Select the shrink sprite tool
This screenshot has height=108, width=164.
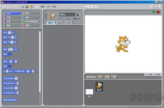(x=98, y=7)
